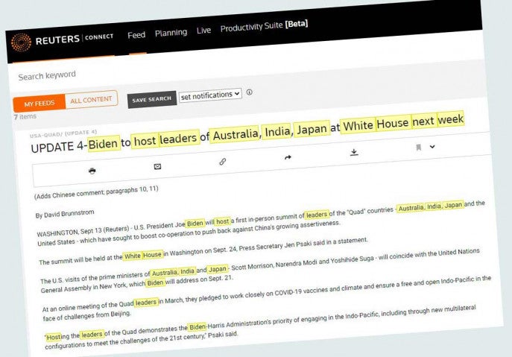Email the article via envelope icon
This screenshot has height=357, width=512.
coord(157,167)
